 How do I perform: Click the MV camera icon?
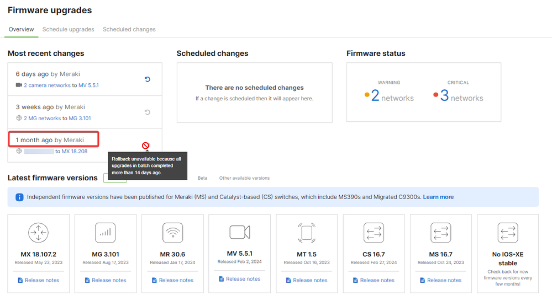240,232
